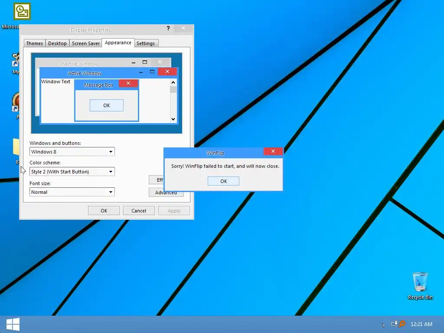Click the network connection tray icon
The height and width of the screenshot is (333, 444).
pyautogui.click(x=394, y=324)
